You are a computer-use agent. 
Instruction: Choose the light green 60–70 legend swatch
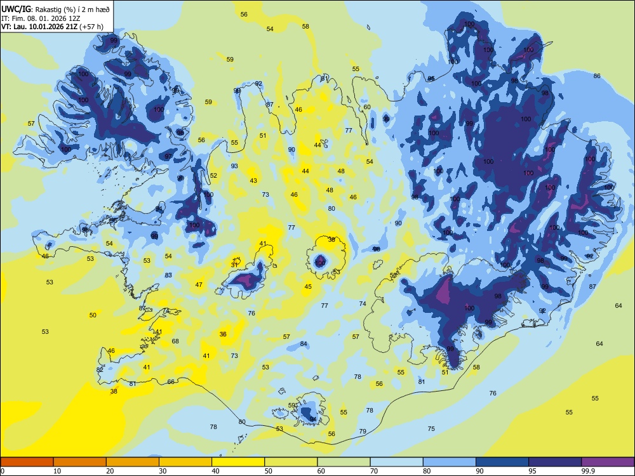coord(344,462)
